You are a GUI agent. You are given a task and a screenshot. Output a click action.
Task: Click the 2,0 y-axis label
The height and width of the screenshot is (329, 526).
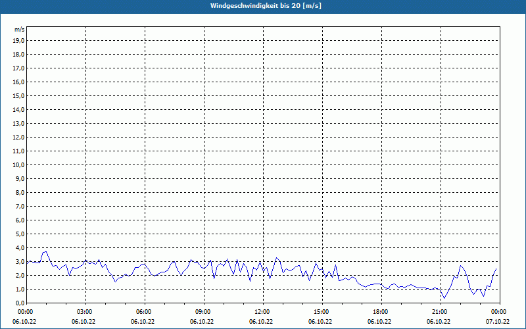[21, 275]
